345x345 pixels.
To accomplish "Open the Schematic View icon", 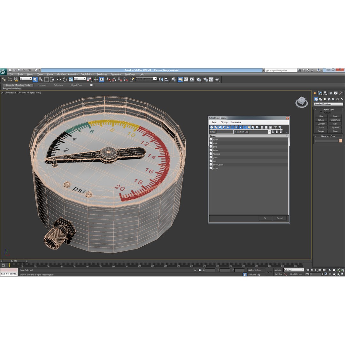I will click(x=192, y=80).
